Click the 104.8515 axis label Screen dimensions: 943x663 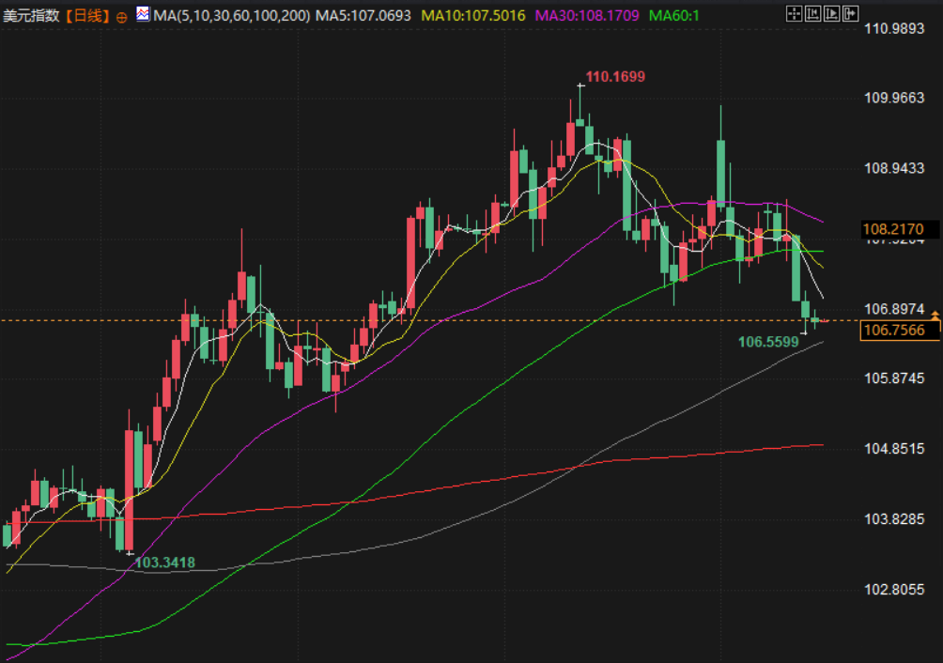point(894,449)
